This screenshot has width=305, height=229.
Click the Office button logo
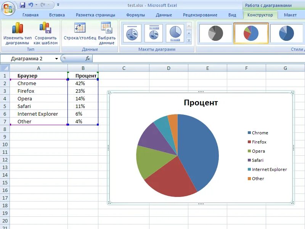pos(8,8)
